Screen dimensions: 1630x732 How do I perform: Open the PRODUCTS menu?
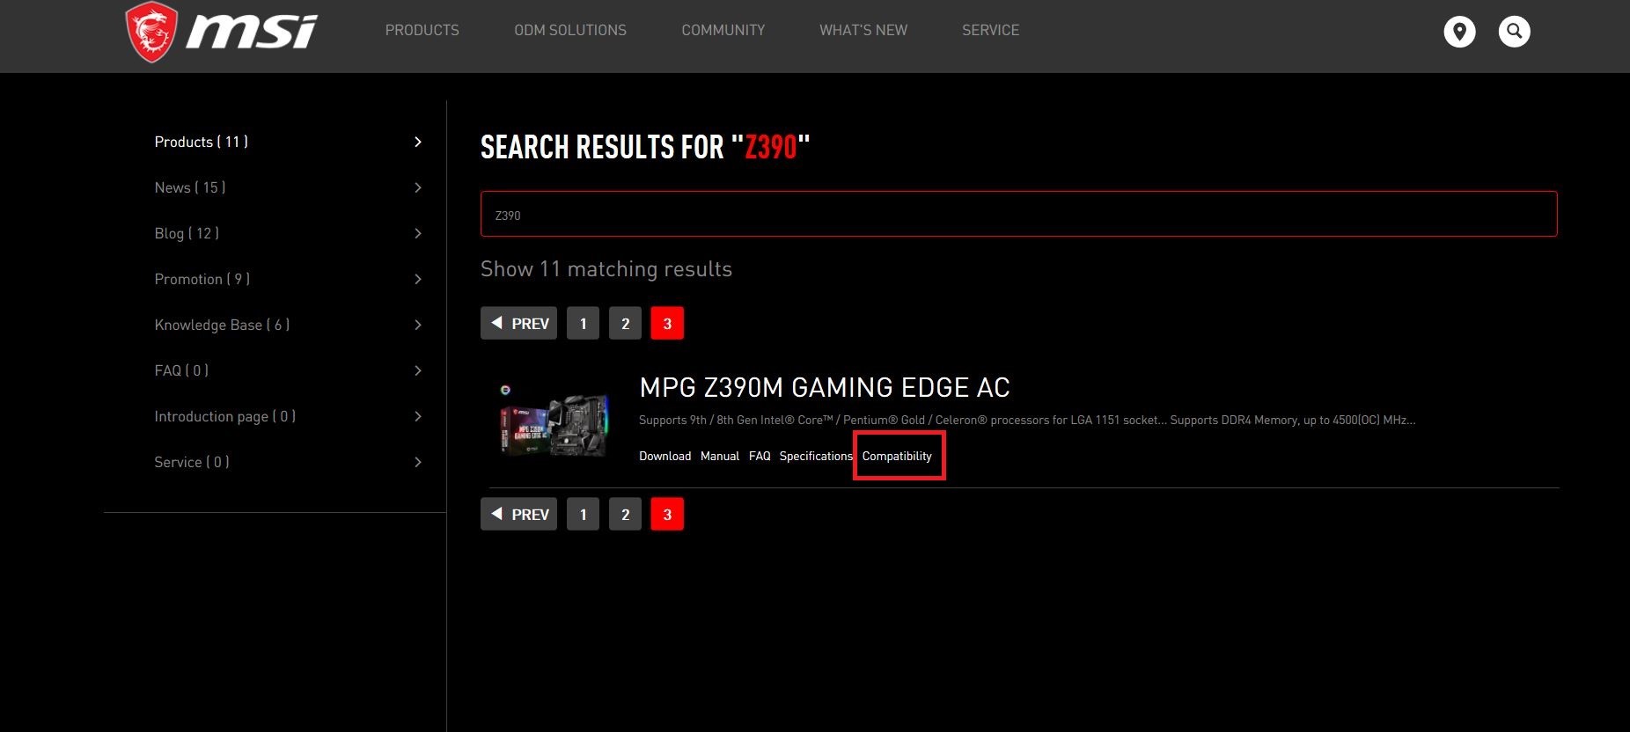(x=422, y=30)
